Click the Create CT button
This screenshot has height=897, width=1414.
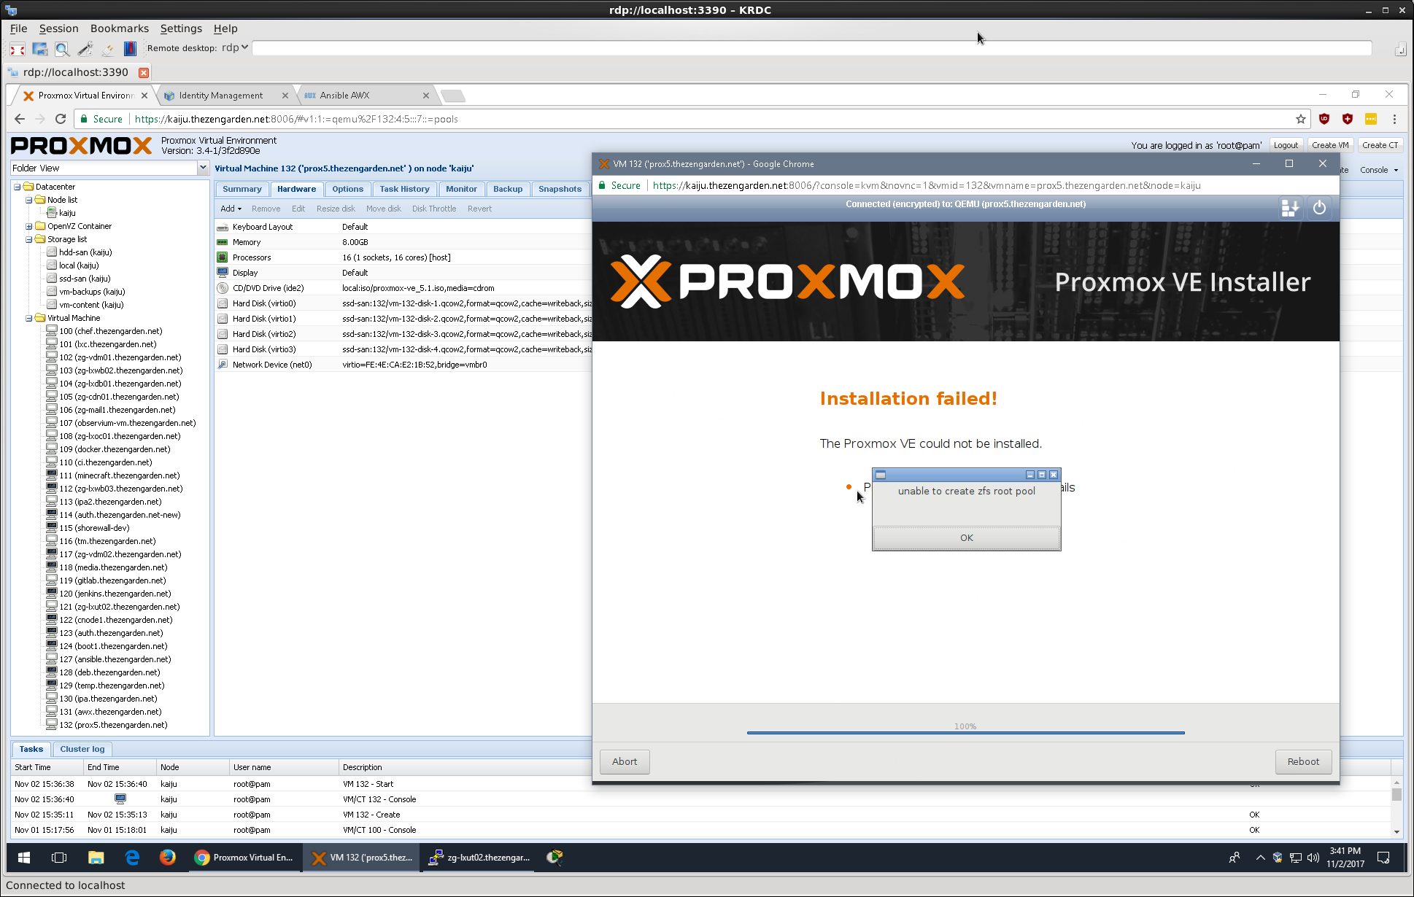click(1380, 145)
